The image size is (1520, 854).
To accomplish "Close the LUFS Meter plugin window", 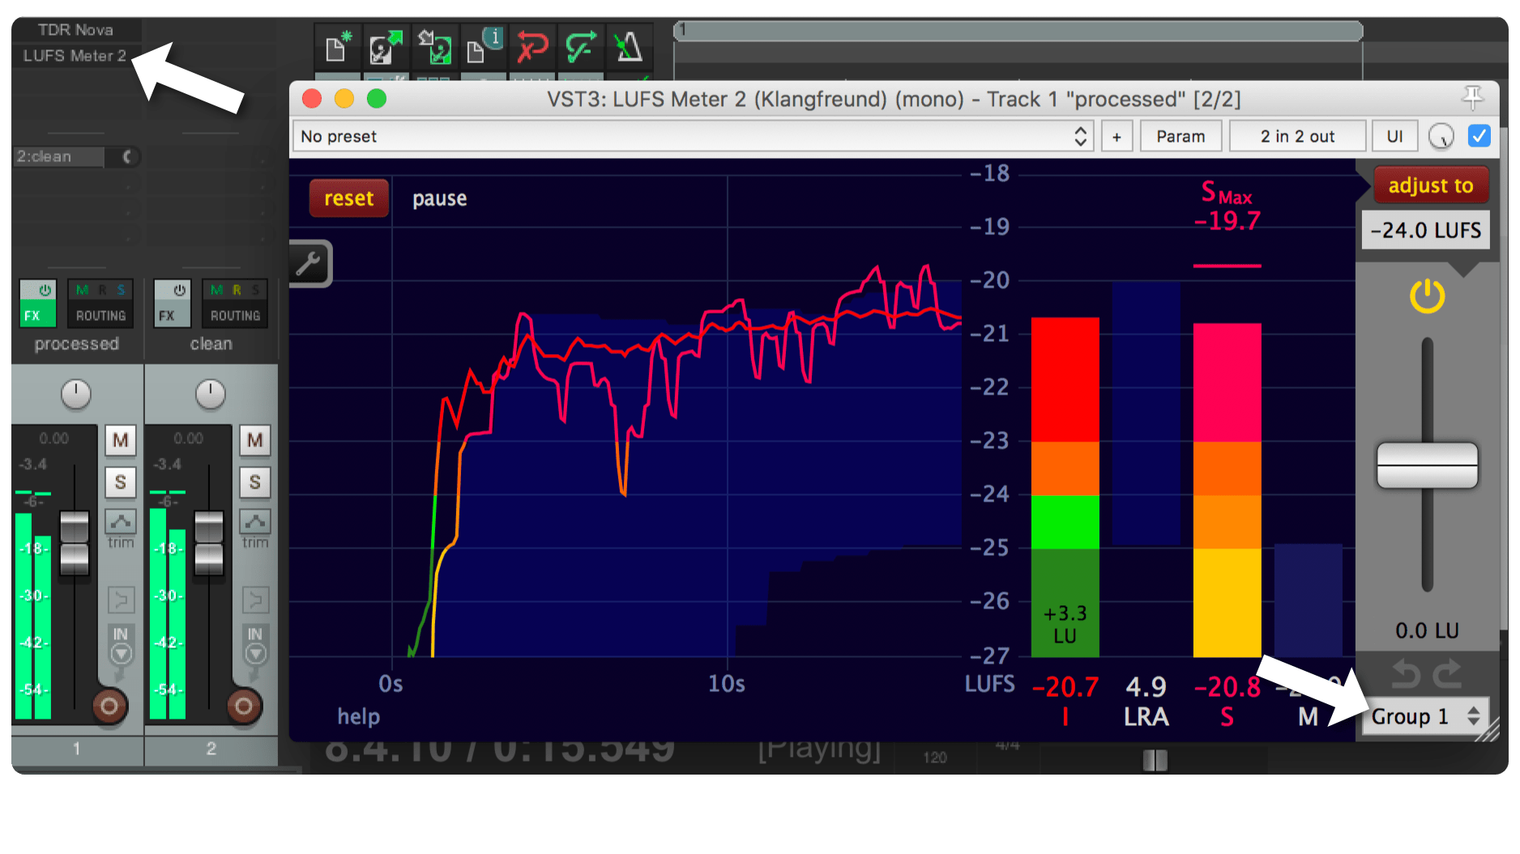I will [x=312, y=99].
